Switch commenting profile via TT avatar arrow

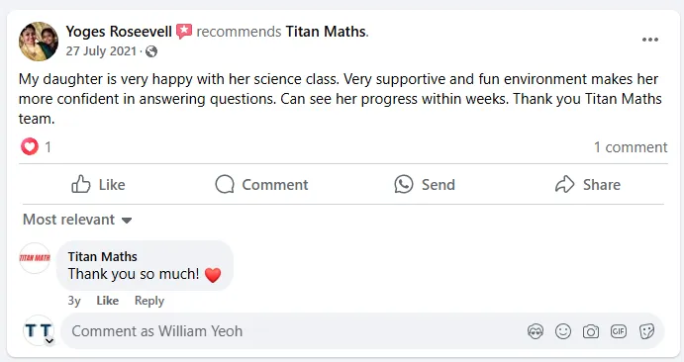pos(49,340)
